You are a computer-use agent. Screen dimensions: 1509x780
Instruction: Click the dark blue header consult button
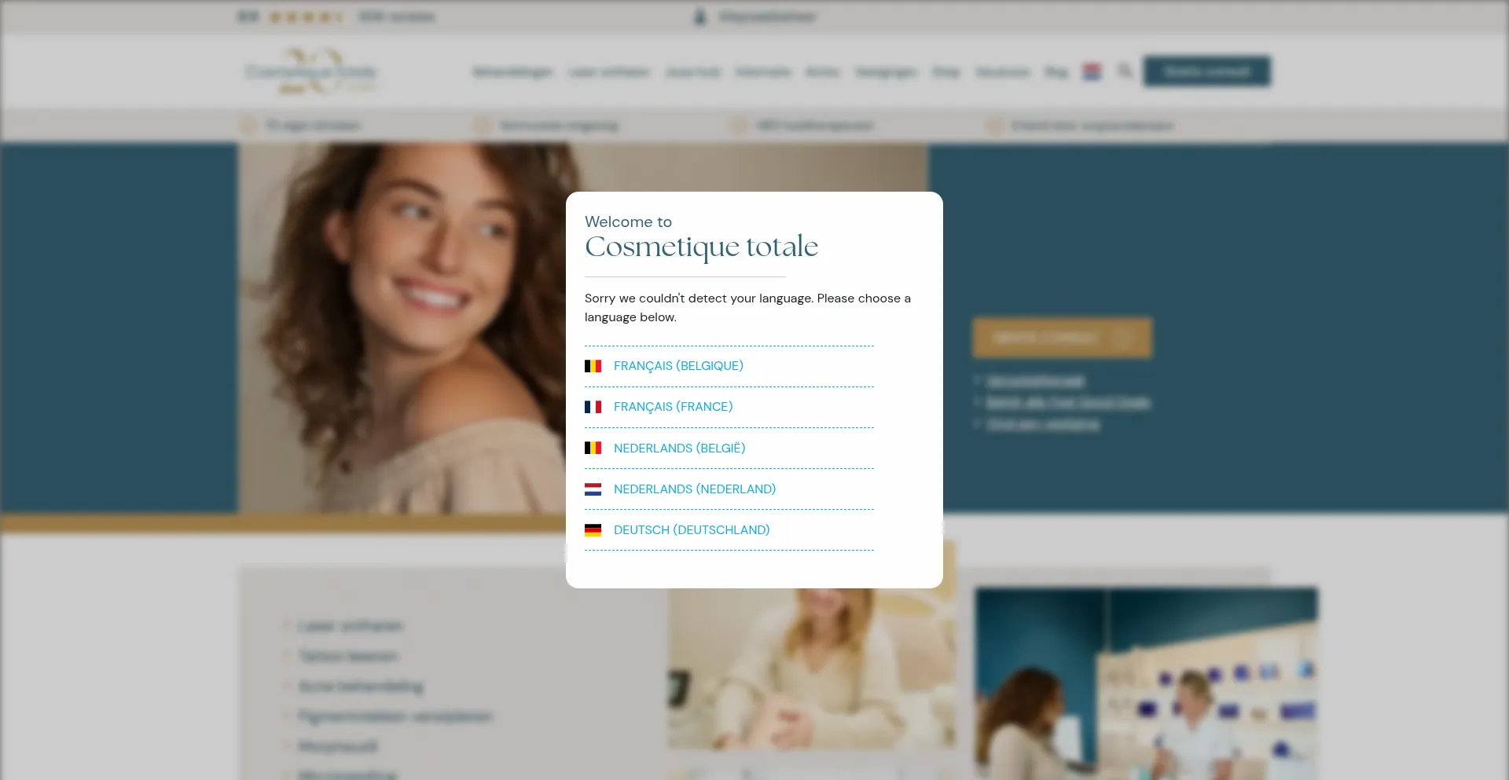(x=1206, y=71)
